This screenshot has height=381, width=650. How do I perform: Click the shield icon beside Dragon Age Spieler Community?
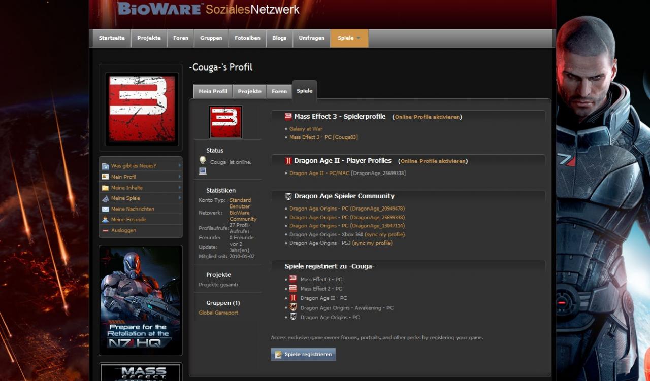pos(288,196)
